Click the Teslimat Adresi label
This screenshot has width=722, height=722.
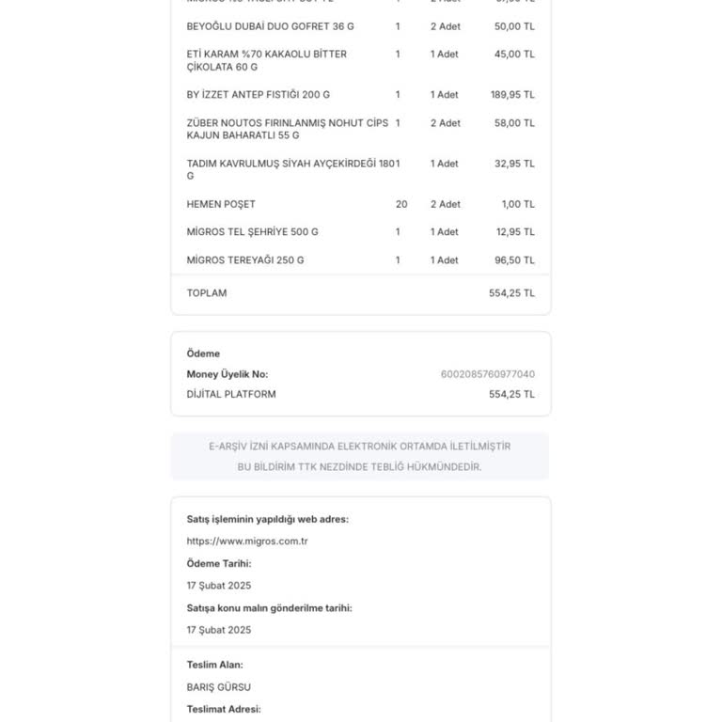tap(224, 709)
